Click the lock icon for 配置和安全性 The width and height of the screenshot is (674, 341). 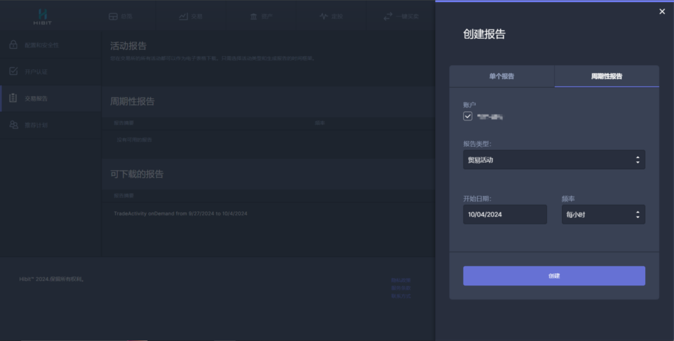pos(13,45)
